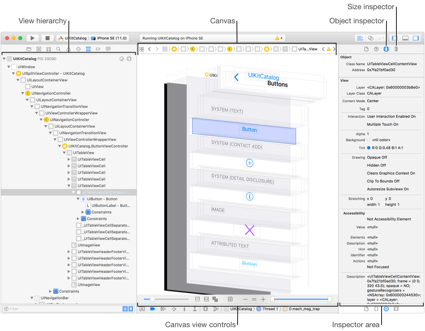Open the Size inspector icon
The width and height of the screenshot is (425, 331).
click(396, 49)
